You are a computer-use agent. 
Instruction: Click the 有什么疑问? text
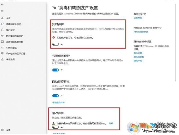(x=140, y=14)
